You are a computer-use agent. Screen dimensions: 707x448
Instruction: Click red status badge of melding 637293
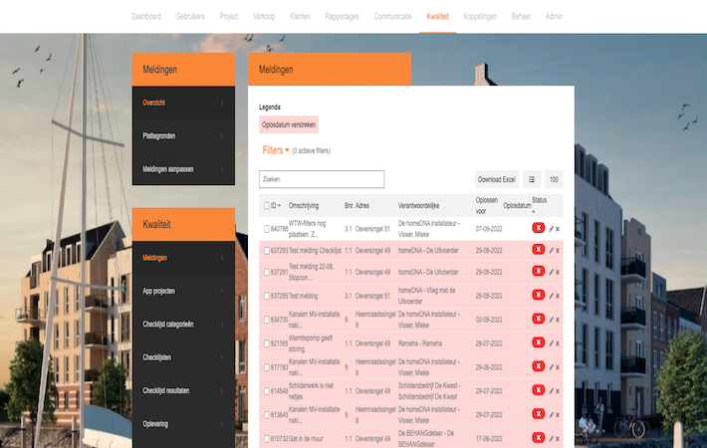(x=539, y=250)
